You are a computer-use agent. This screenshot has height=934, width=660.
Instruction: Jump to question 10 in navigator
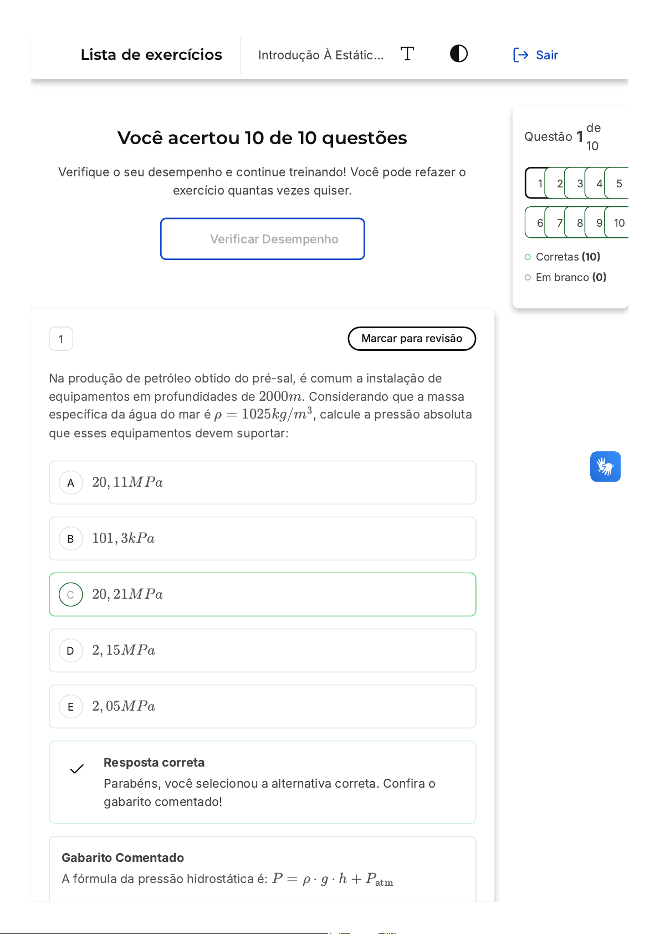point(619,223)
